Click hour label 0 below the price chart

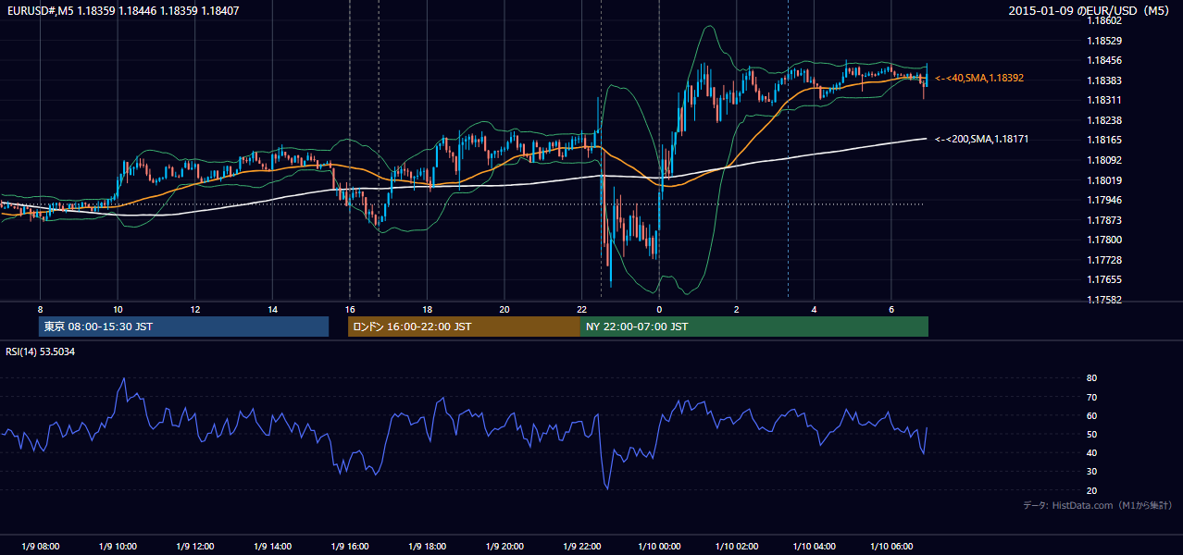(x=659, y=309)
